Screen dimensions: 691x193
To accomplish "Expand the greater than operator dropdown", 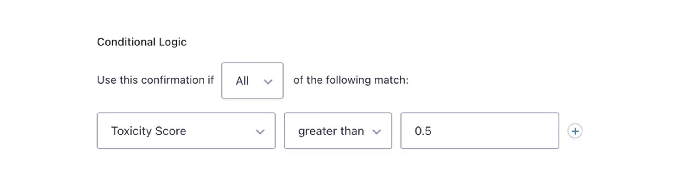I will 338,131.
